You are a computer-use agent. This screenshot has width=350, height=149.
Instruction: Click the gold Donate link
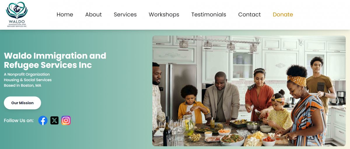point(283,15)
